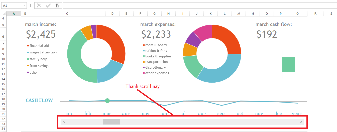Click inside the formula bar input

point(198,5)
